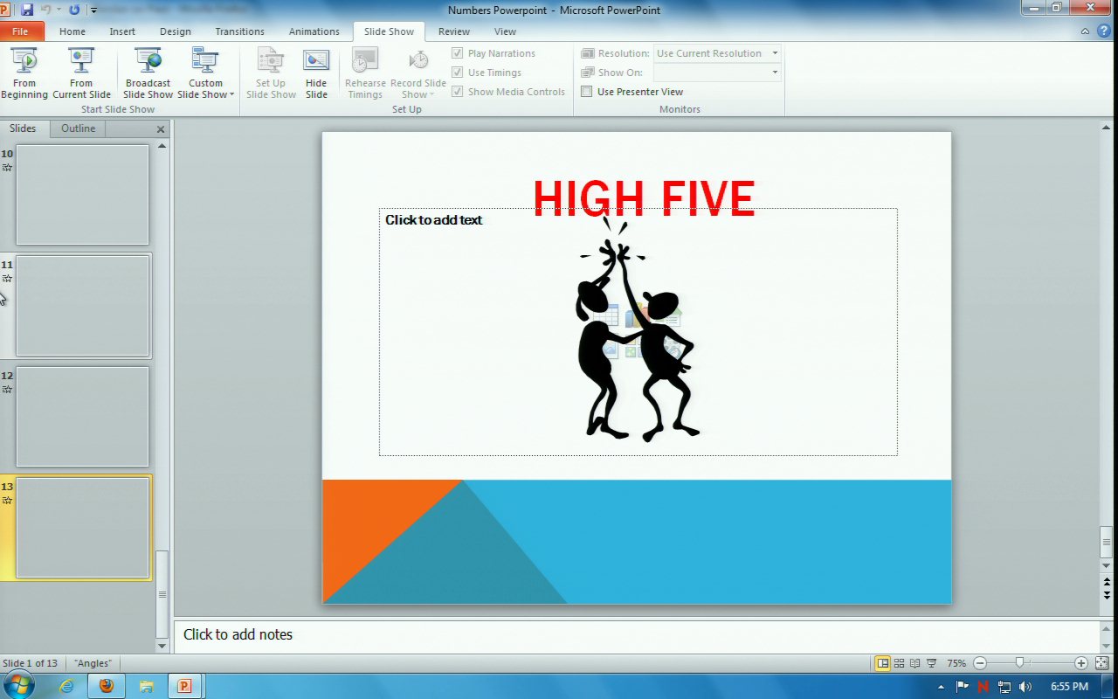Switch to Slide Sorter view in status bar

tap(899, 663)
